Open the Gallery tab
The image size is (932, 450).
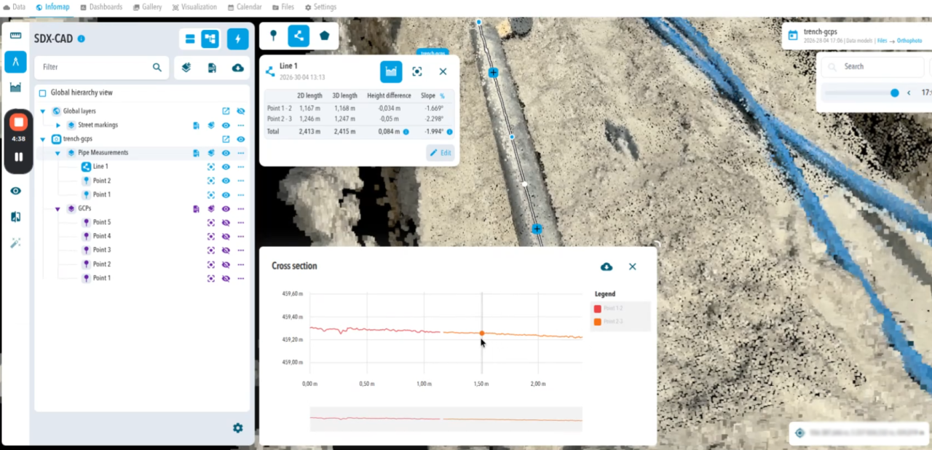147,7
